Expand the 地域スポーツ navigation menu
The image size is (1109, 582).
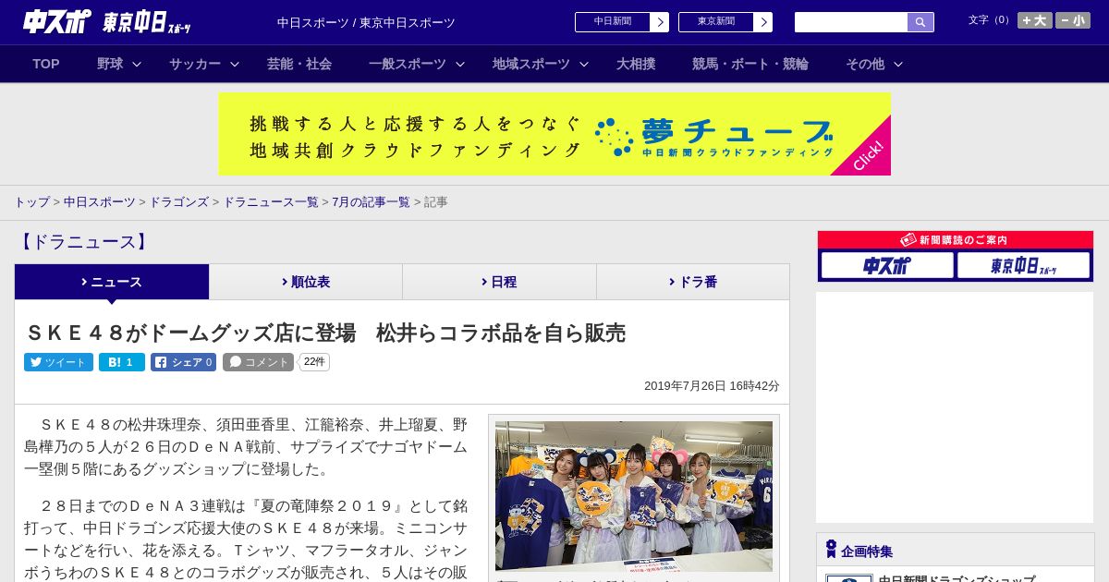click(540, 64)
